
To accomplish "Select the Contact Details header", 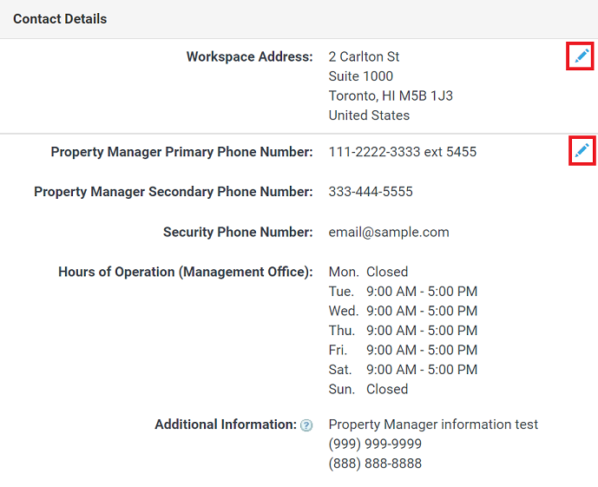I will 60,19.
